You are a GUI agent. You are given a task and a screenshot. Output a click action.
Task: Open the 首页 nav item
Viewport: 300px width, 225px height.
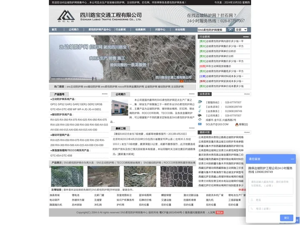click(x=54, y=30)
